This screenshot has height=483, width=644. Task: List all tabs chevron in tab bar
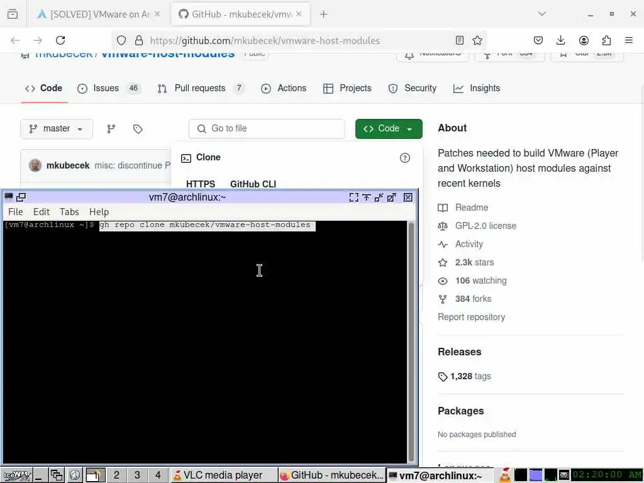[x=542, y=14]
